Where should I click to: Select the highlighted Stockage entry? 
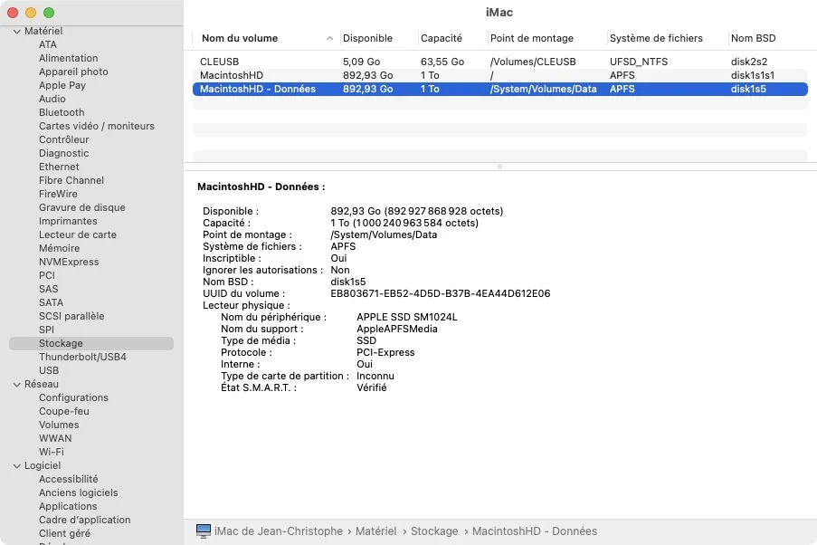91,343
